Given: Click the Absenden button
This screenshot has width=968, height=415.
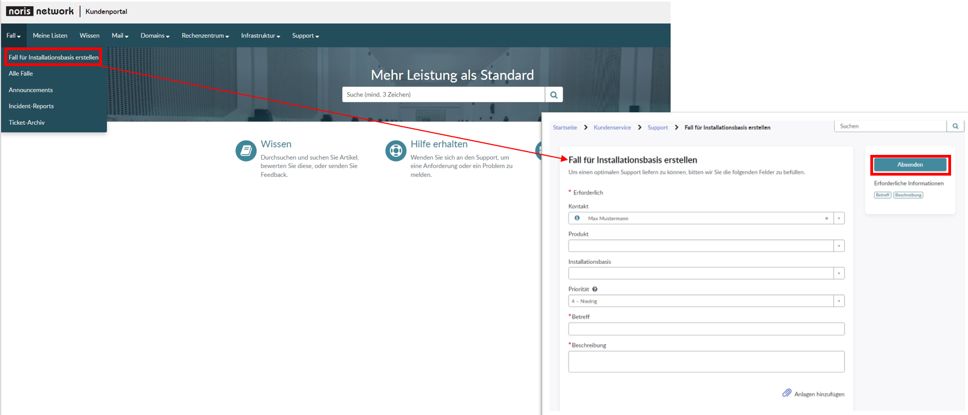Looking at the screenshot, I should click(x=910, y=165).
